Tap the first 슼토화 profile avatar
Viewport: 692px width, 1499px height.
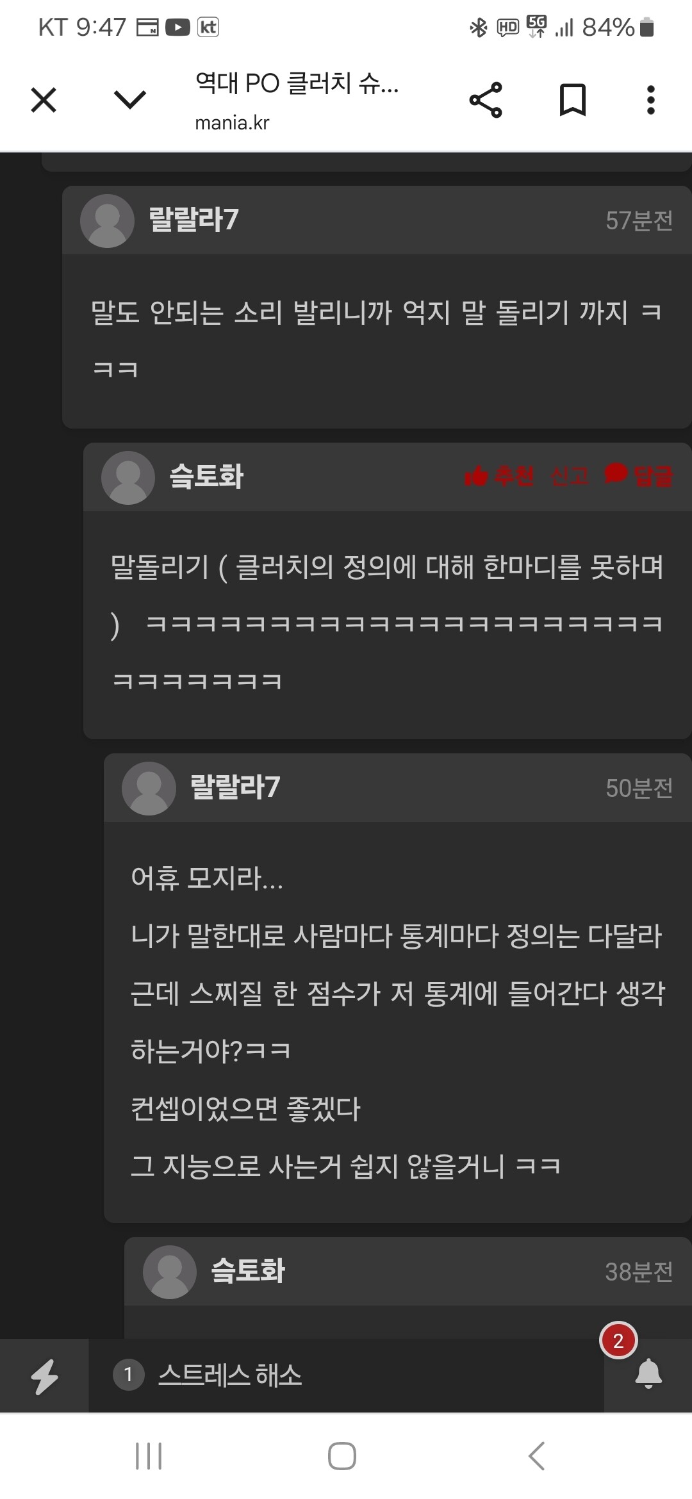(x=128, y=478)
